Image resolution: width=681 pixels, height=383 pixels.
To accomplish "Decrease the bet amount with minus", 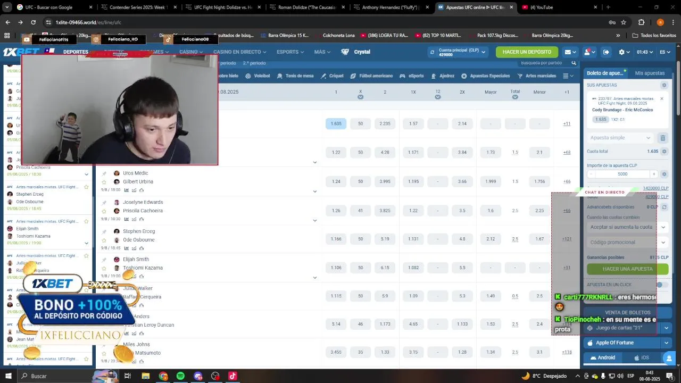I will 592,174.
